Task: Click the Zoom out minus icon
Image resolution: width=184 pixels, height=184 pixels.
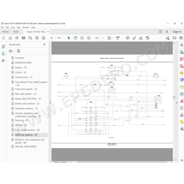Action: coord(82,38)
